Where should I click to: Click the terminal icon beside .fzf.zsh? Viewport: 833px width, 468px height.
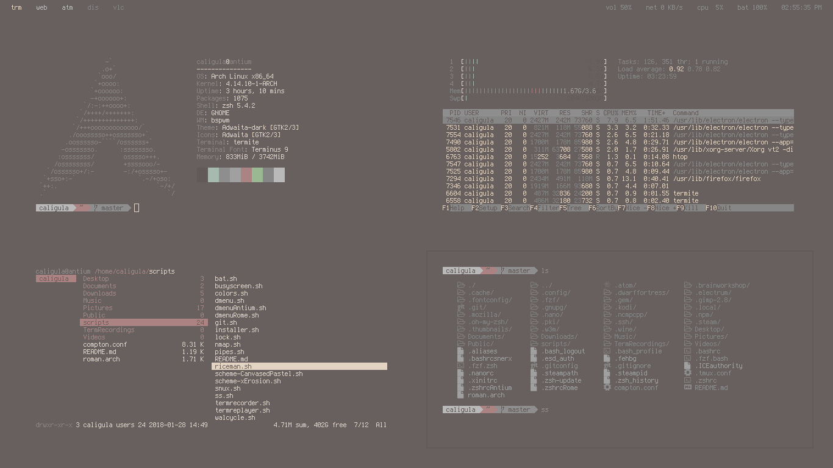(461, 366)
